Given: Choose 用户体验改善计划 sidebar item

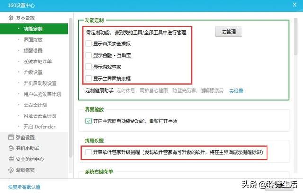Looking at the screenshot, I should 42,94.
